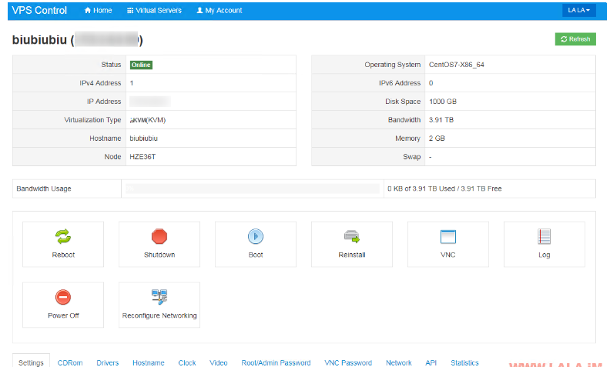Switch to the API tab

click(431, 362)
